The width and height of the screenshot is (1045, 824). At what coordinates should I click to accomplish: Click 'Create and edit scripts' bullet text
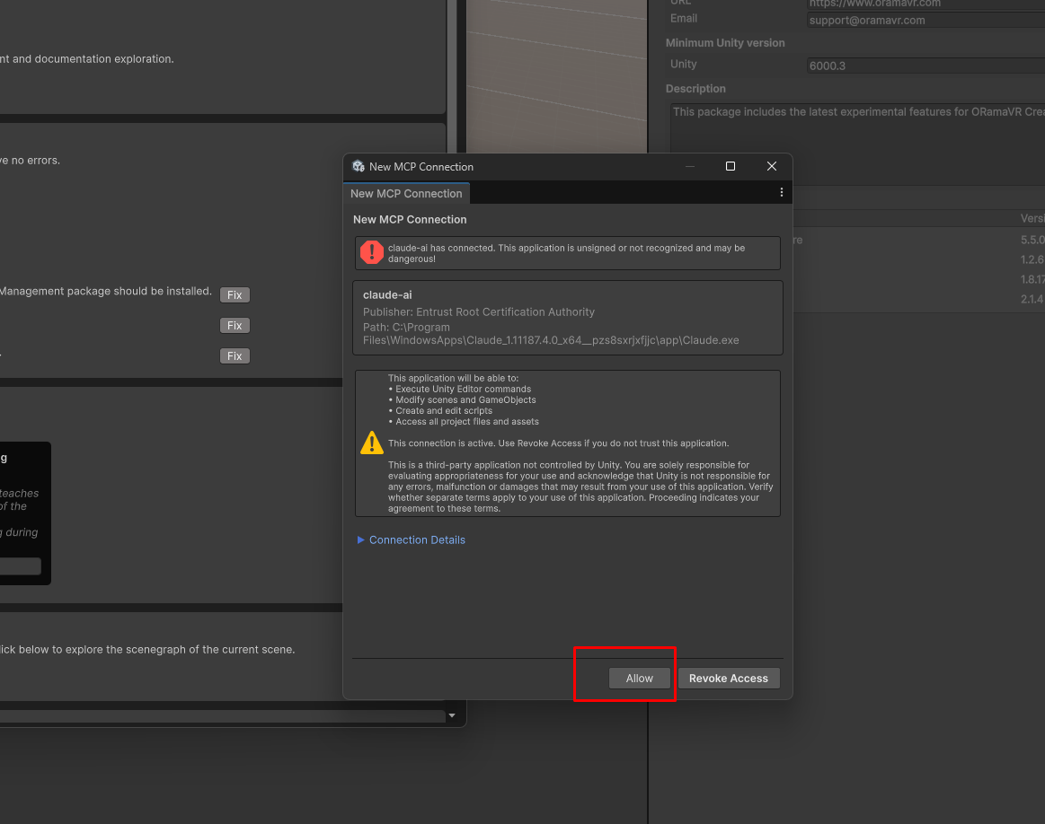444,411
